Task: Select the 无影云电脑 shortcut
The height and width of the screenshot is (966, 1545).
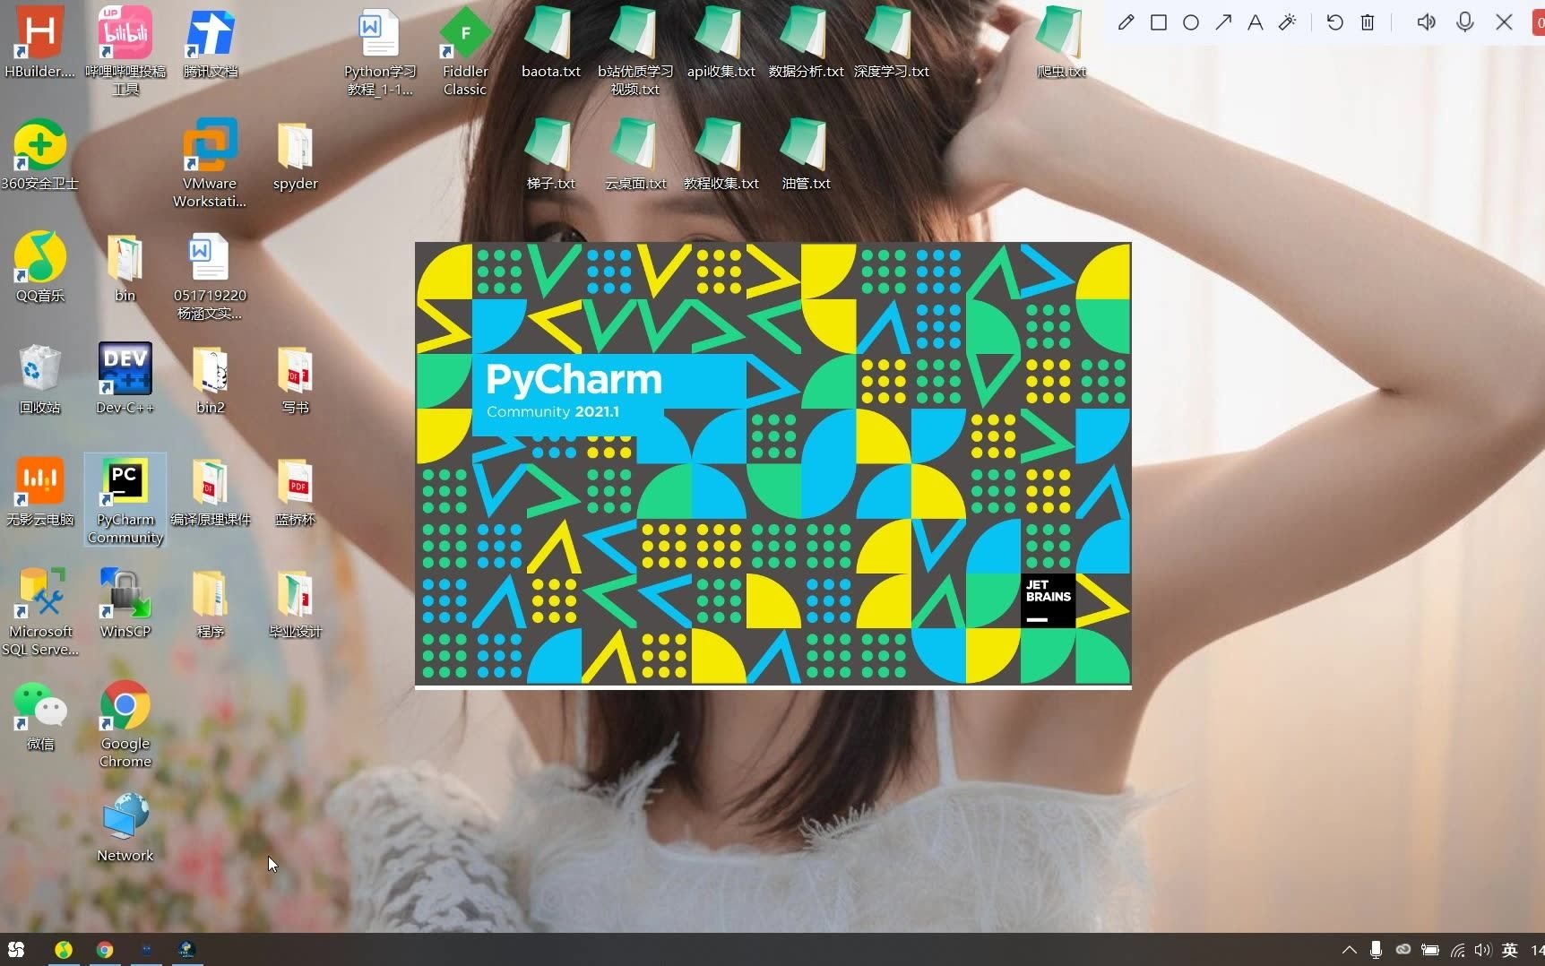Action: pyautogui.click(x=39, y=491)
